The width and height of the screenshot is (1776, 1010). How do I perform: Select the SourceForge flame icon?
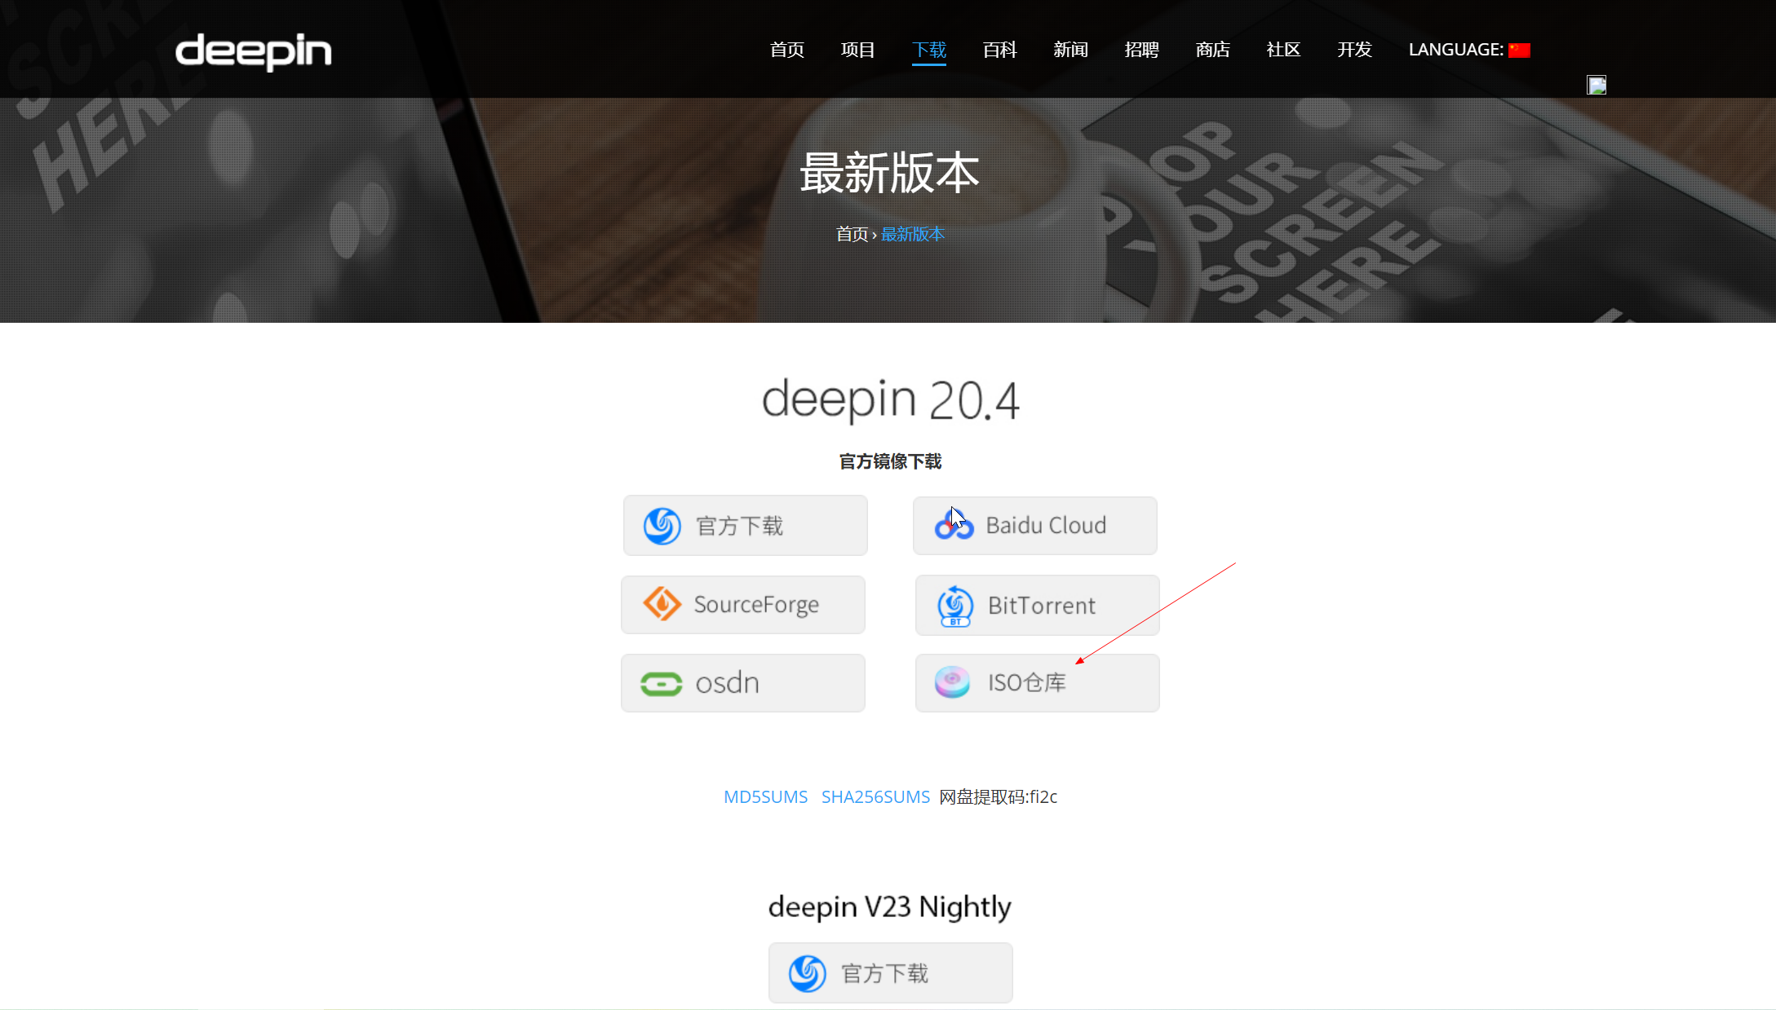click(x=662, y=604)
